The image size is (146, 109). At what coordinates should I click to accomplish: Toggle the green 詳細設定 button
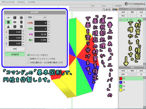pos(15,54)
